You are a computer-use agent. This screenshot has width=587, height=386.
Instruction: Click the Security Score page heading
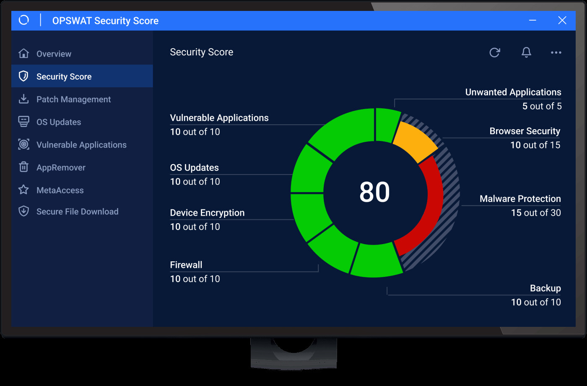click(202, 52)
